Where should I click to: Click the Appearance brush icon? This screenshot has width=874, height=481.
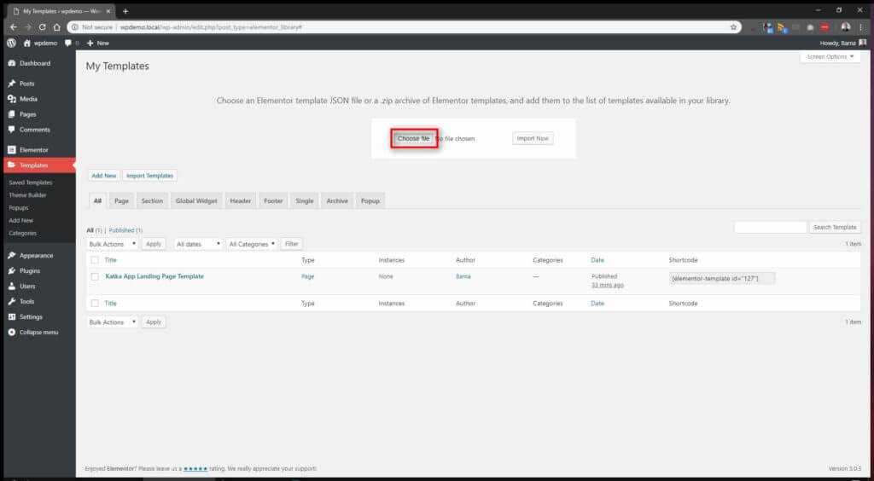(x=11, y=256)
